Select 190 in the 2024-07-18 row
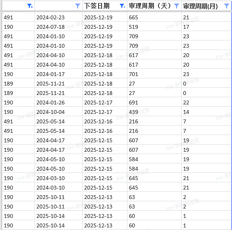The image size is (232, 230). point(18,27)
